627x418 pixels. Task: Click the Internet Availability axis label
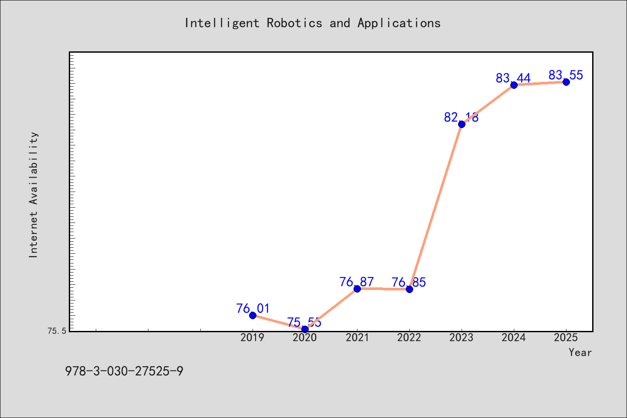click(x=34, y=195)
